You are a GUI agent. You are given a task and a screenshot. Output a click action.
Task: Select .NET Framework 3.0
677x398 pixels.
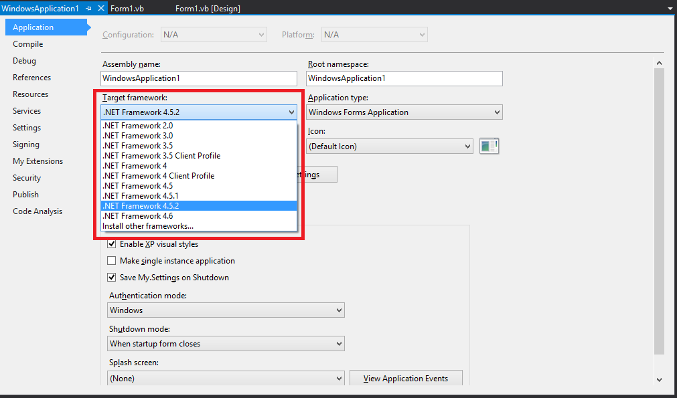199,136
